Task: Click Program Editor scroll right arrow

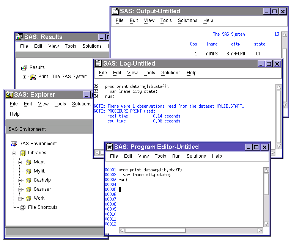Action: coord(260,230)
